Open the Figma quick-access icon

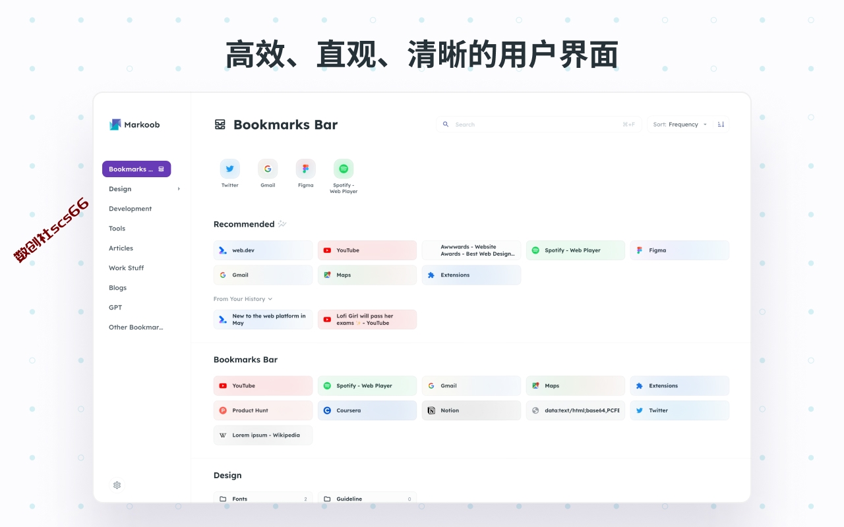(x=305, y=169)
